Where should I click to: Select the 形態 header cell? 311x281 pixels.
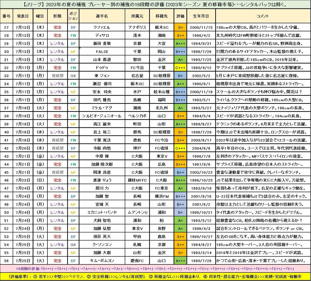(58, 16)
